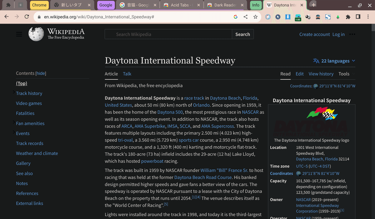The height and width of the screenshot is (219, 375).
Task: Bookmark this page with the star icon
Action: (256, 17)
